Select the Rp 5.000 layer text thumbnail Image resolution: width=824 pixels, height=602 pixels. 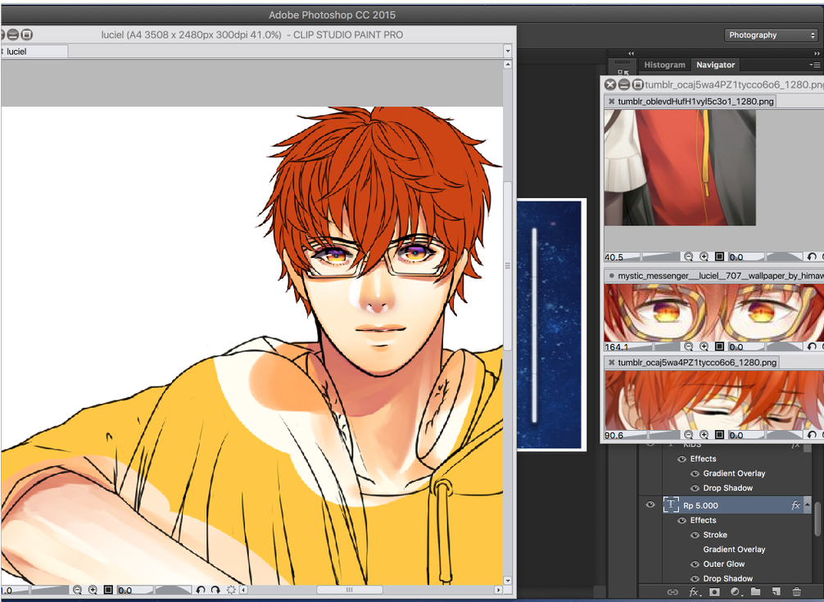(x=671, y=505)
